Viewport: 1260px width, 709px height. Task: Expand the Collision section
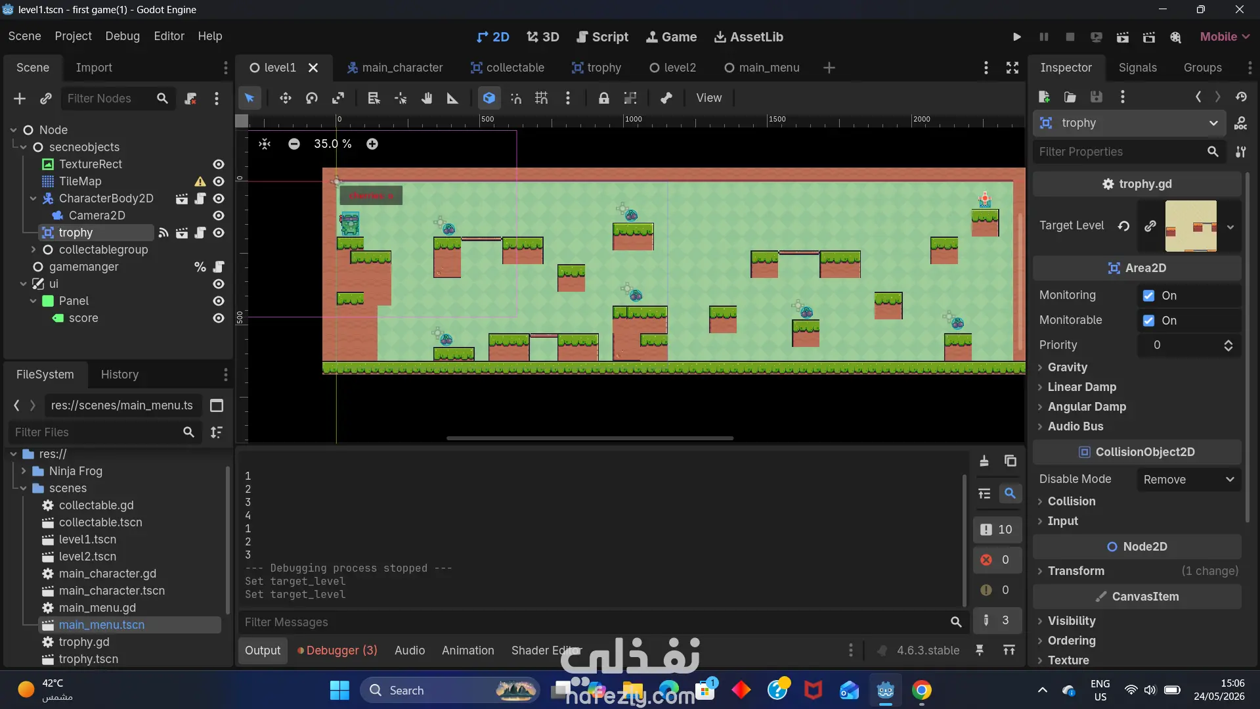(x=1072, y=501)
